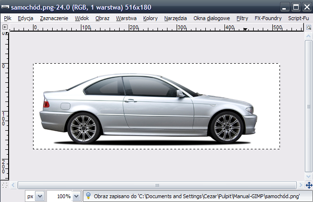The image size is (313, 202).
Task: Click the GIMP icon in the title bar
Action: [5, 7]
